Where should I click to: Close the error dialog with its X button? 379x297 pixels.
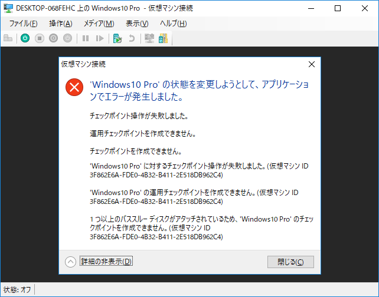click(312, 64)
